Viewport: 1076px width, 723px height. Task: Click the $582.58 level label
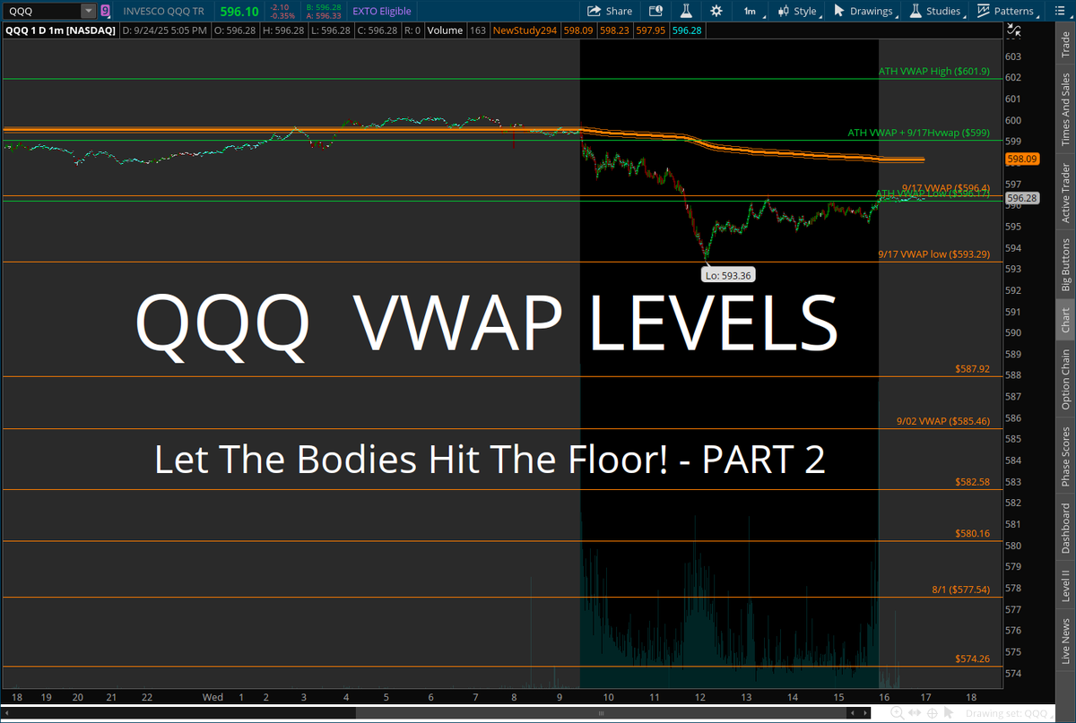(x=973, y=481)
